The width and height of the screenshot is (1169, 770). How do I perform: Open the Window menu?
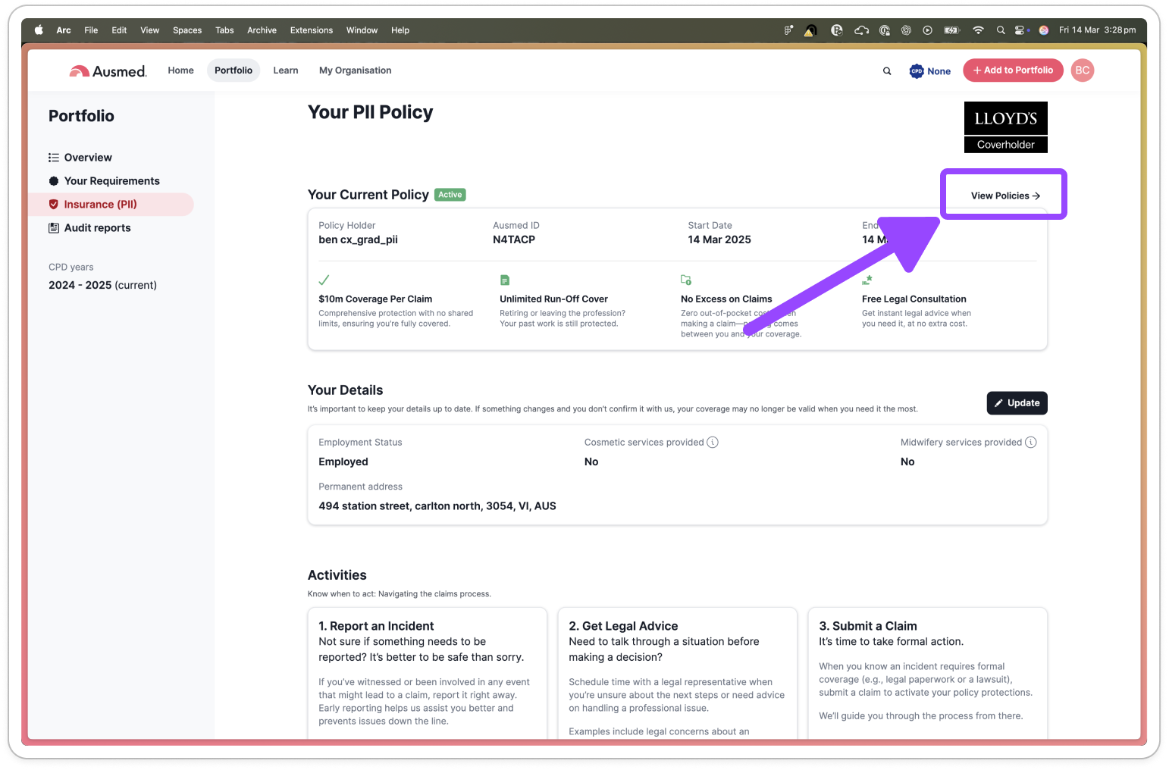362,30
